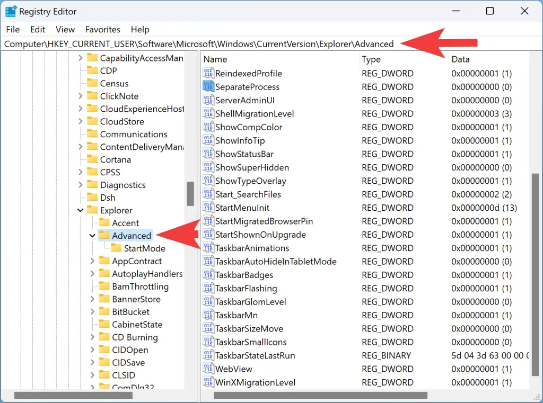Select the TaskbarSizeMove value icon

(208, 328)
